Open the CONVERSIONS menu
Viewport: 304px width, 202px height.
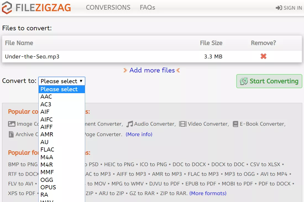pyautogui.click(x=108, y=7)
